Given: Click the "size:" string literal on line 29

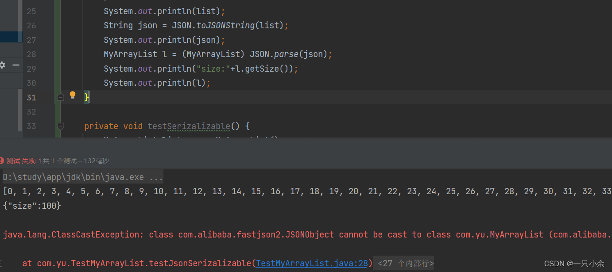Looking at the screenshot, I should coord(213,69).
